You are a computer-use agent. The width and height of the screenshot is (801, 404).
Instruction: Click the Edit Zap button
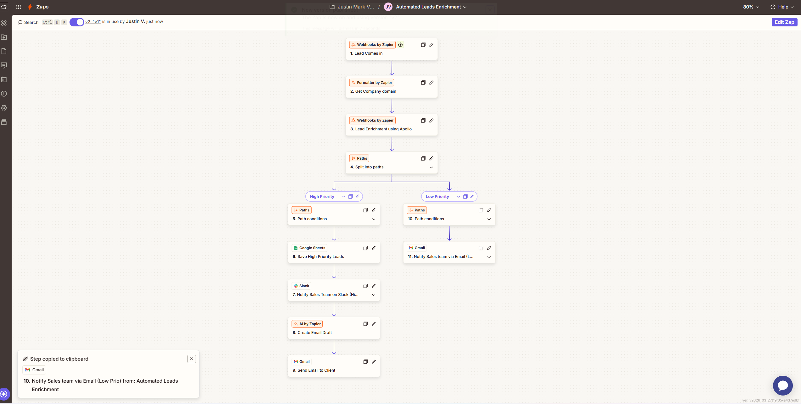(x=784, y=22)
